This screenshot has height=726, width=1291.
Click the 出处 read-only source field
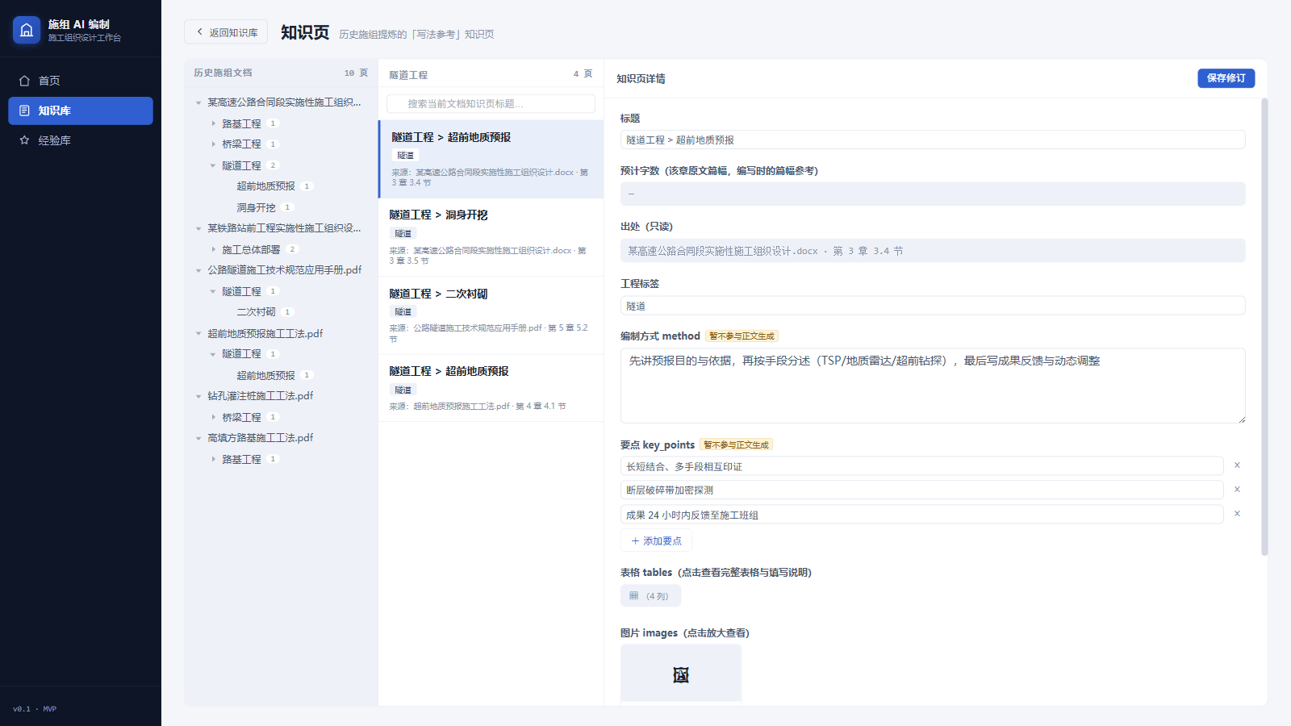pos(933,251)
